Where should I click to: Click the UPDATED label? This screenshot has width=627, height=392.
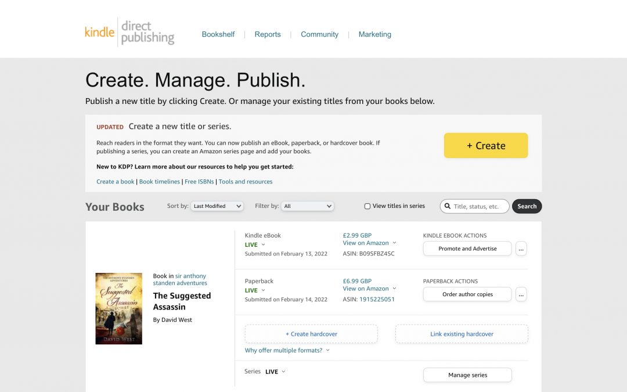point(110,127)
